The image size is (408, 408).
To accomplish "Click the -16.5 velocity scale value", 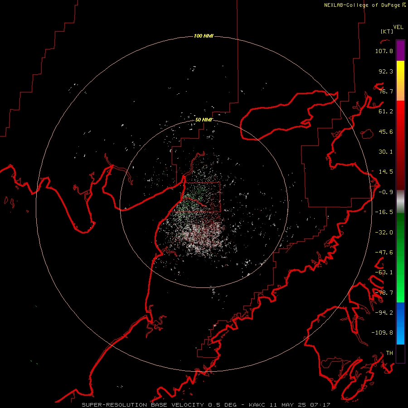I will [384, 212].
